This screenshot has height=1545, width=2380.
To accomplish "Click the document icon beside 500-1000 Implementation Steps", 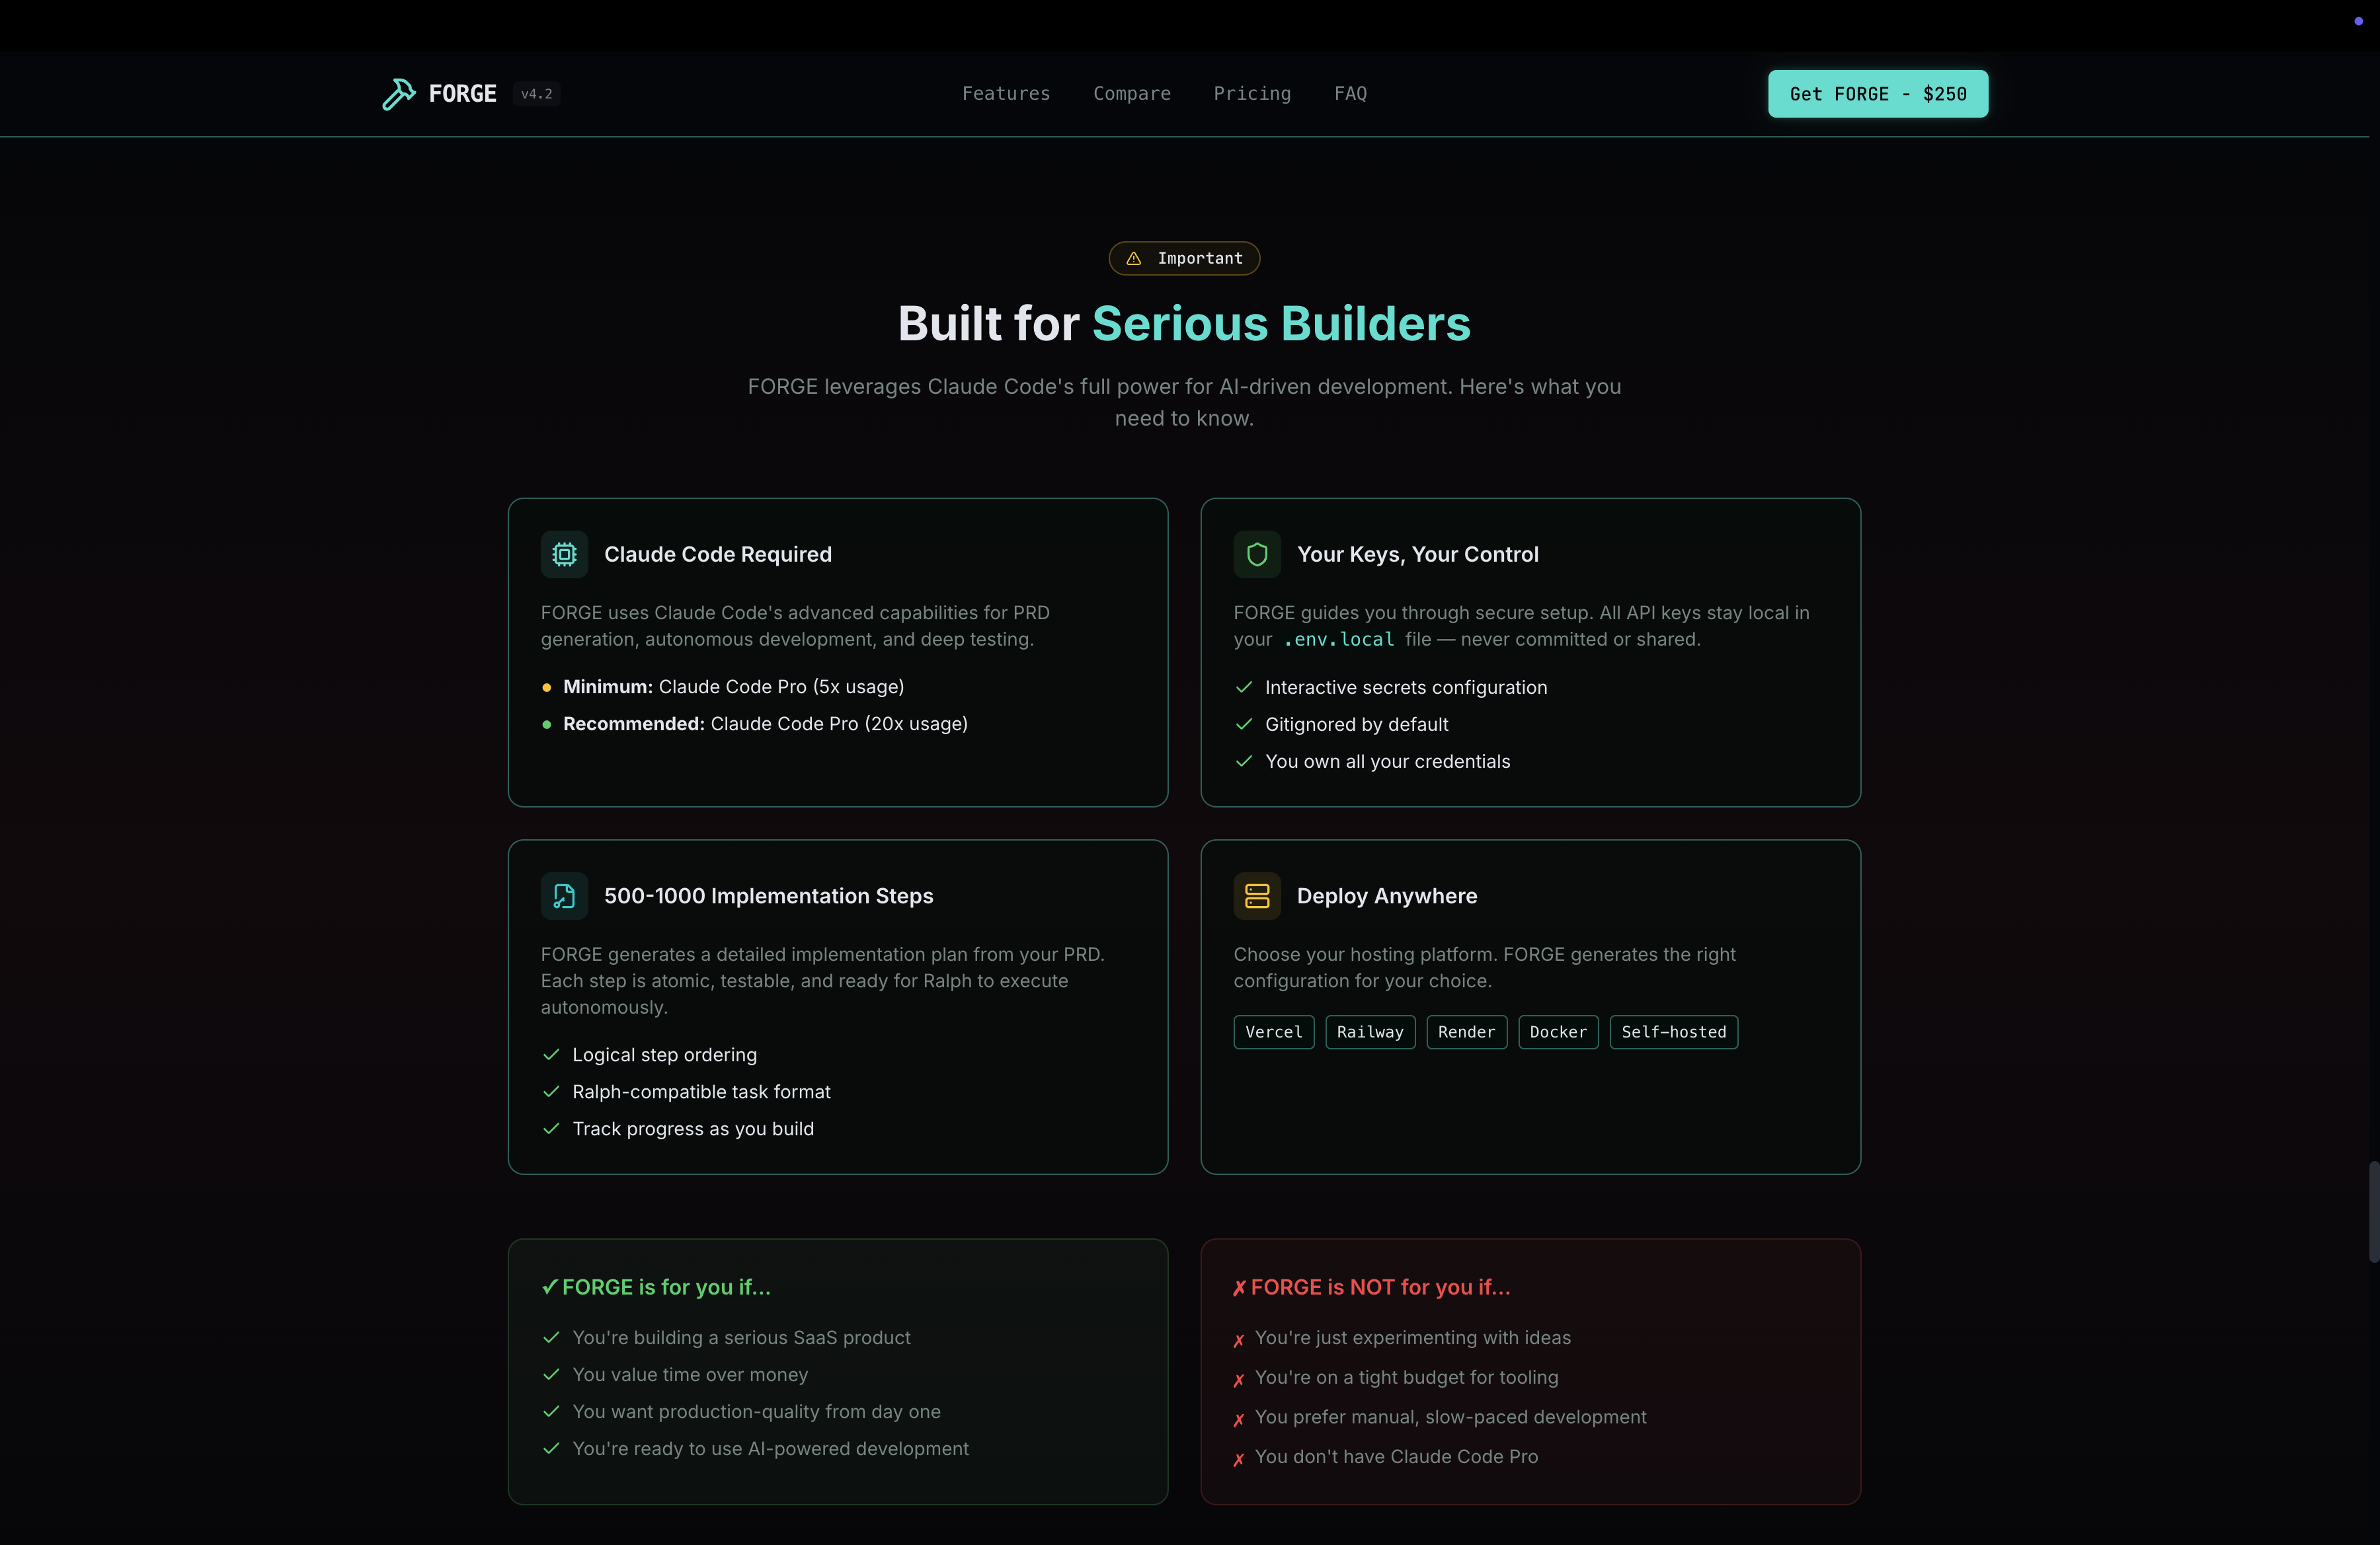I will point(564,897).
